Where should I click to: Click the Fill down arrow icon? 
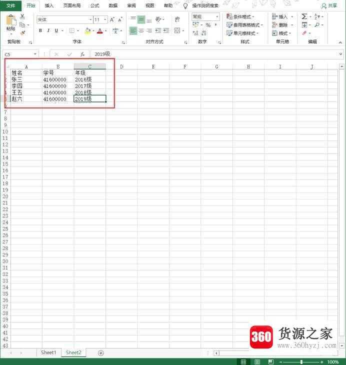[304, 24]
